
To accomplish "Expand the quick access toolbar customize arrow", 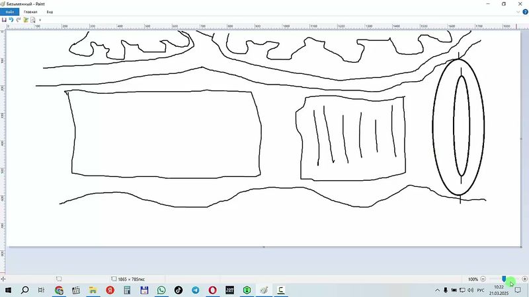I will point(40,20).
